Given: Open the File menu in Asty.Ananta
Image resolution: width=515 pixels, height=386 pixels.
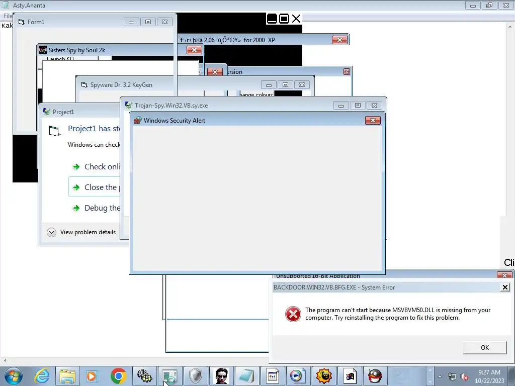Looking at the screenshot, I should (x=7, y=16).
